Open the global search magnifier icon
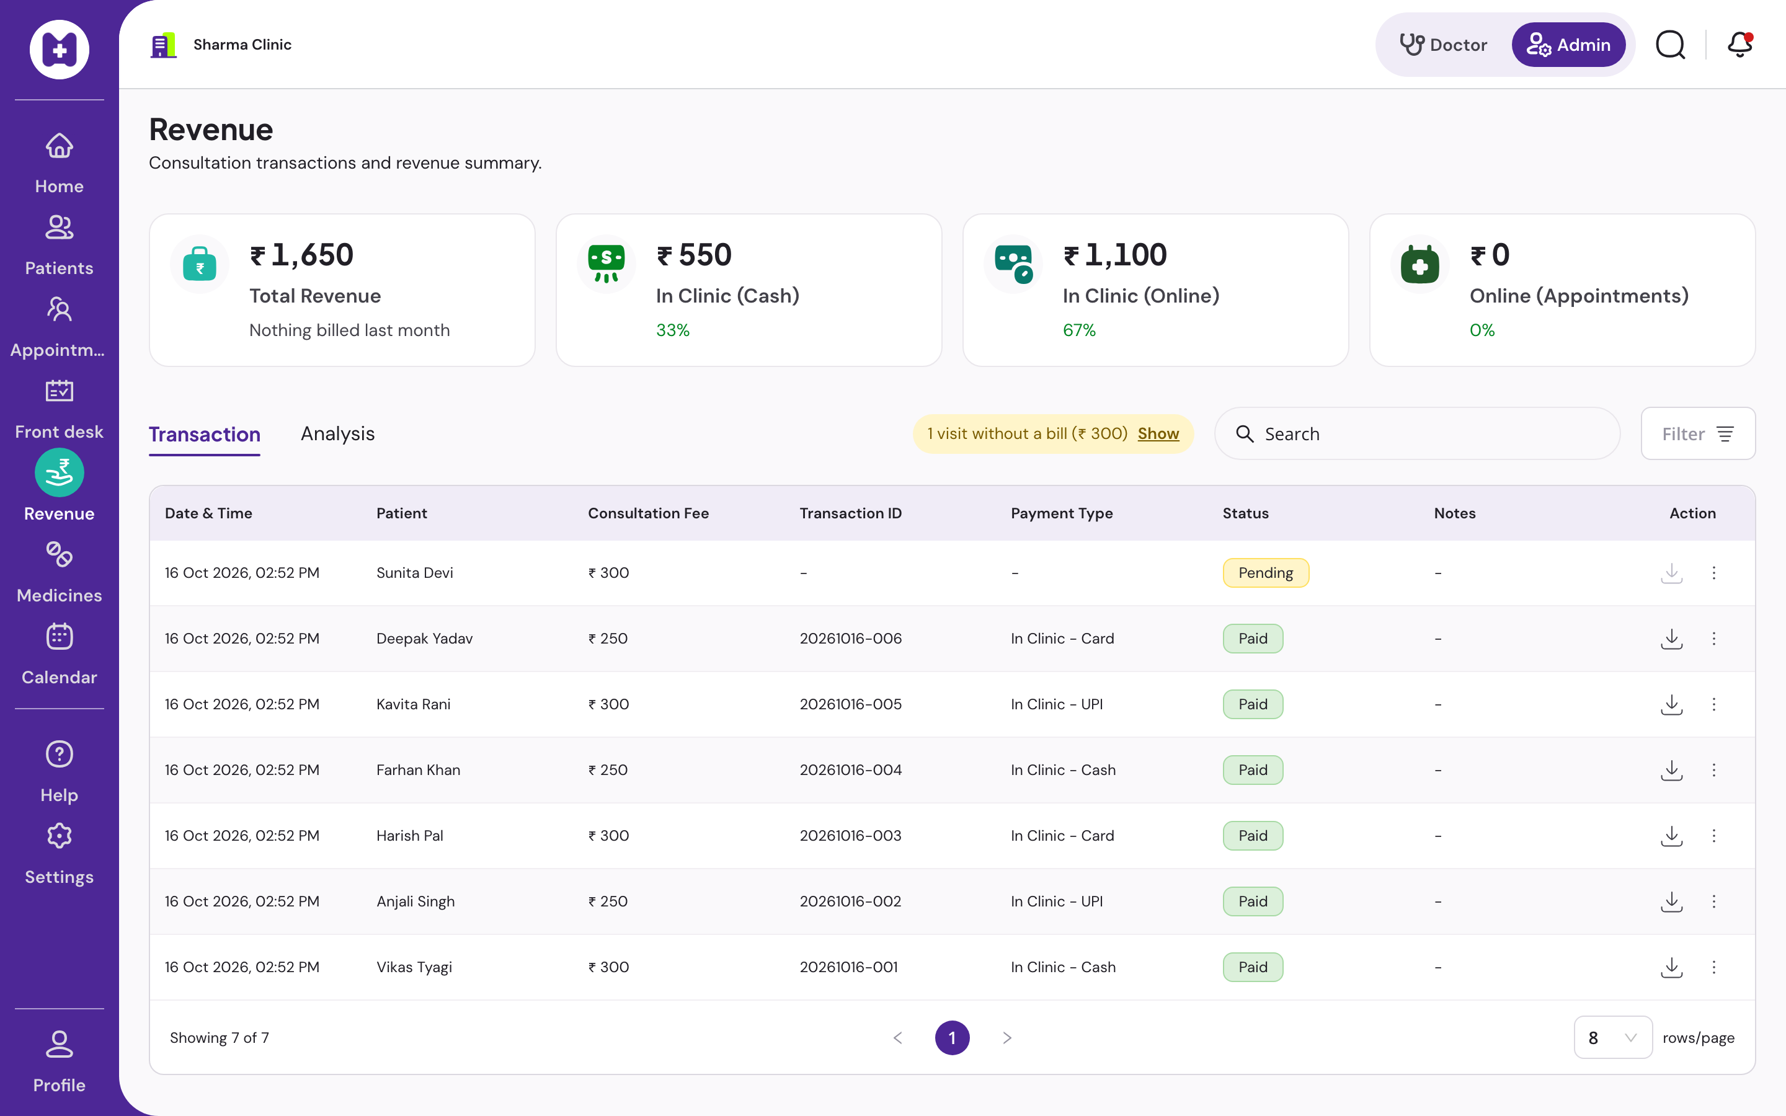1786x1116 pixels. 1671,45
